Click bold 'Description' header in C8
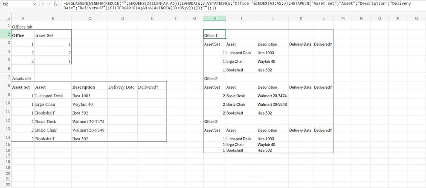This screenshot has width=426, height=188. 90,86
